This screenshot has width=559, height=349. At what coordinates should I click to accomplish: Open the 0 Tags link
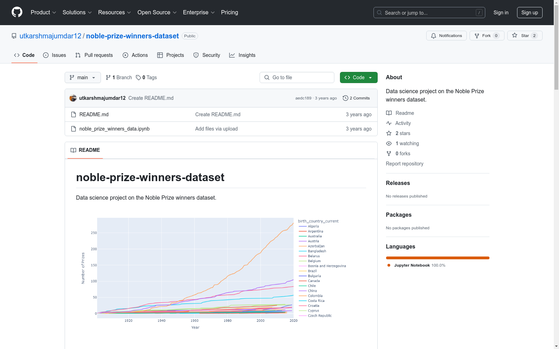[146, 77]
